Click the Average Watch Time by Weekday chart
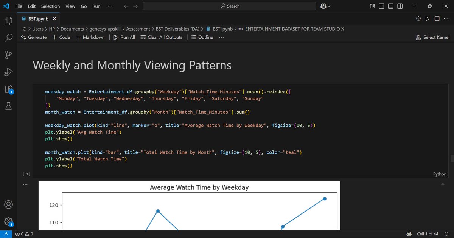The height and width of the screenshot is (238, 454). coord(189,206)
